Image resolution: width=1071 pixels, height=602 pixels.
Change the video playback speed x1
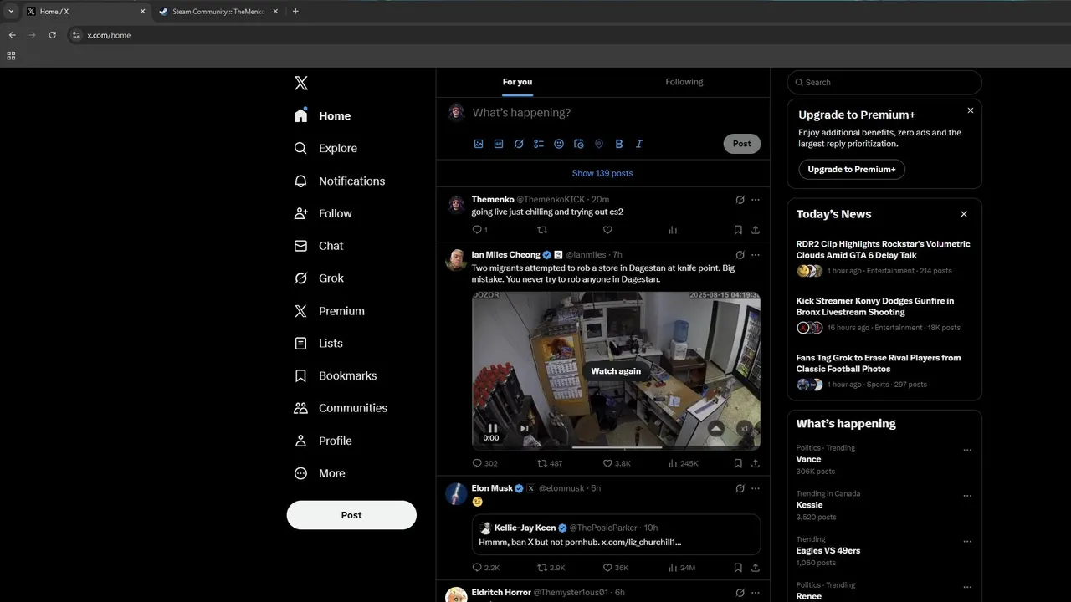pyautogui.click(x=744, y=428)
